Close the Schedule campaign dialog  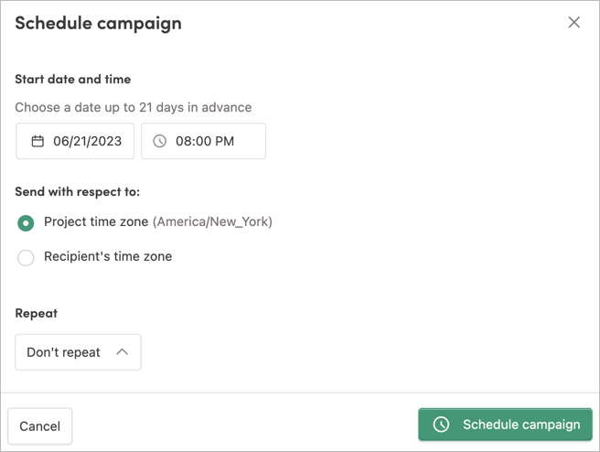click(x=573, y=23)
